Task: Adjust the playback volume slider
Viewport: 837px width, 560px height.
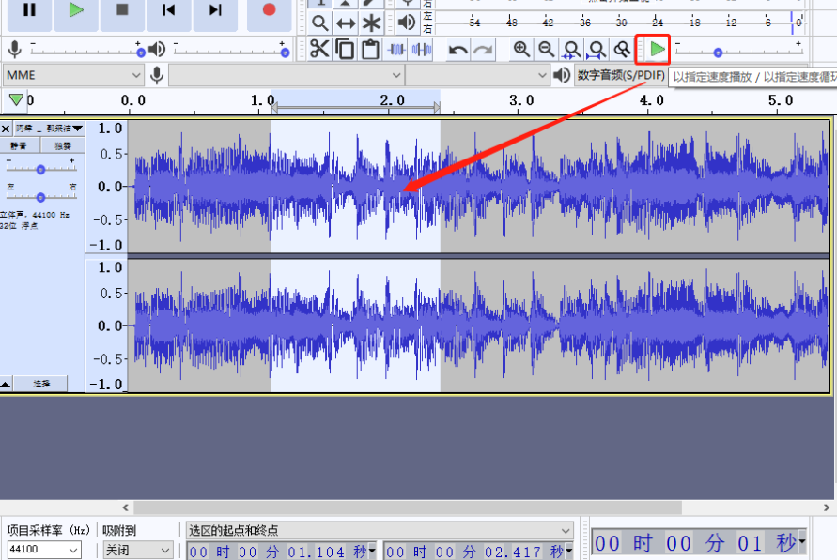Action: click(x=231, y=52)
